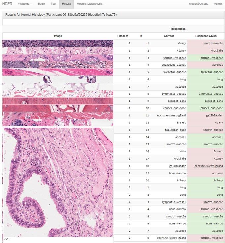Click the 'fallopian-tube' correct answer label
225x243 pixels.
tap(175, 130)
